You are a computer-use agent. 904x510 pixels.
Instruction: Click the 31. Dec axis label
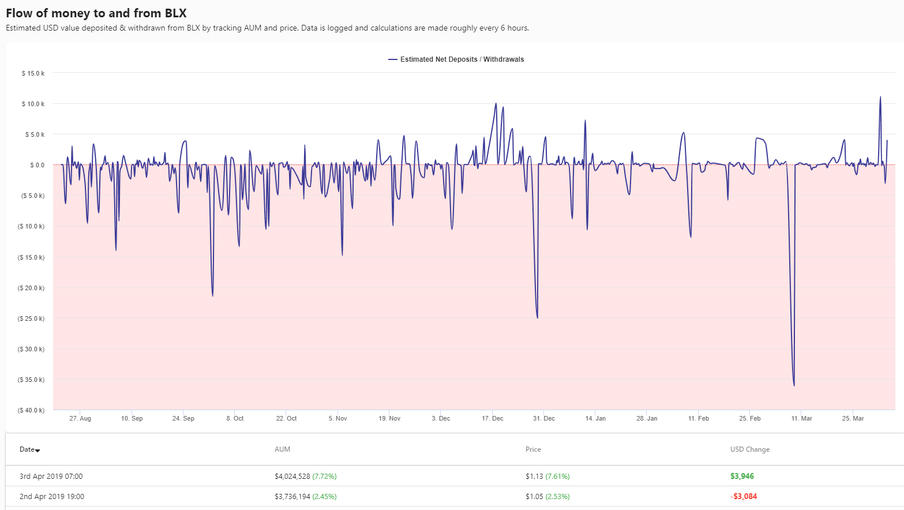point(544,418)
